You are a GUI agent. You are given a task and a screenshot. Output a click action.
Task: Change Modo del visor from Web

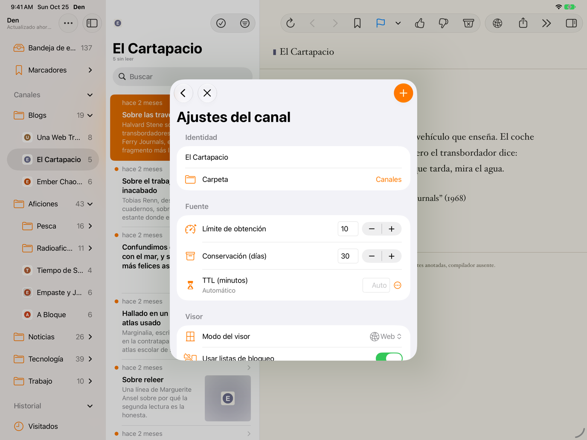pyautogui.click(x=386, y=336)
